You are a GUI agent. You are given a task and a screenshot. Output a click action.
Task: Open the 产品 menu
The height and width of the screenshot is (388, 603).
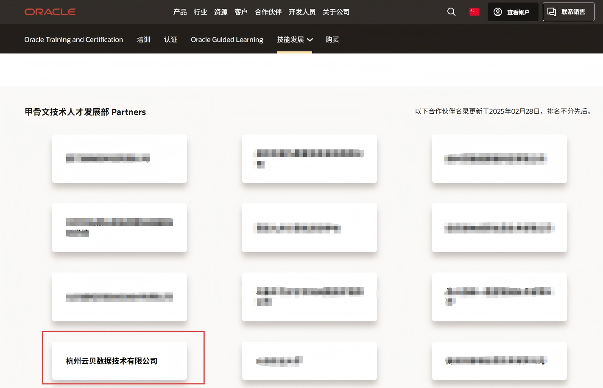(x=180, y=12)
